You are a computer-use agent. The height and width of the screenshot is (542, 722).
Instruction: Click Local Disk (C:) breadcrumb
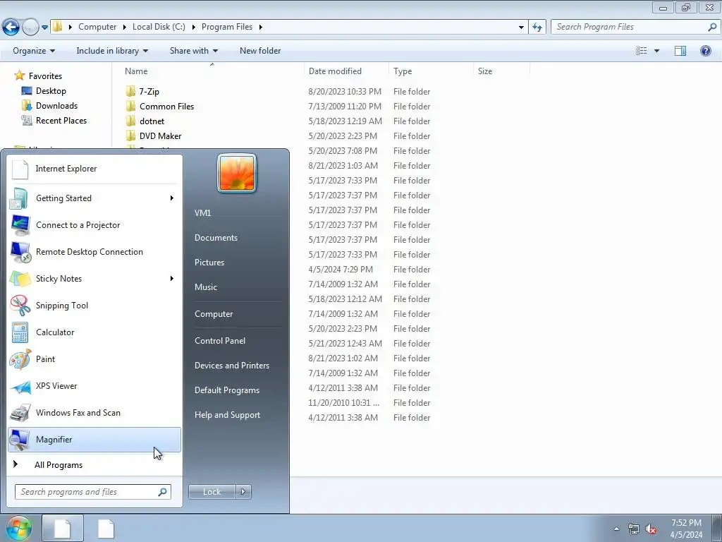(159, 27)
